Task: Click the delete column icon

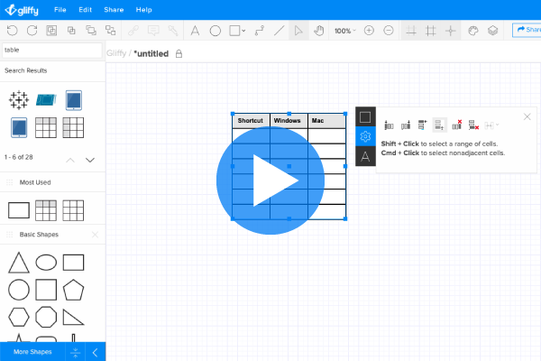Action: point(456,125)
